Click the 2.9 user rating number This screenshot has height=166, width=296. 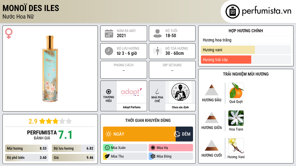(x=33, y=121)
